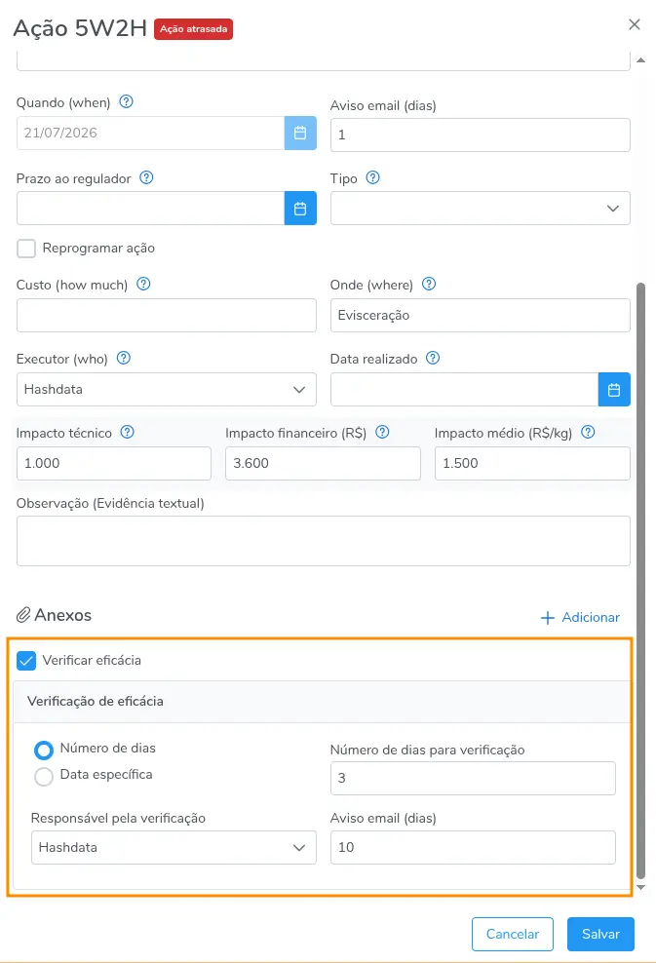The height and width of the screenshot is (963, 656).
Task: Open calendar picker for Quando date field
Action: [300, 133]
